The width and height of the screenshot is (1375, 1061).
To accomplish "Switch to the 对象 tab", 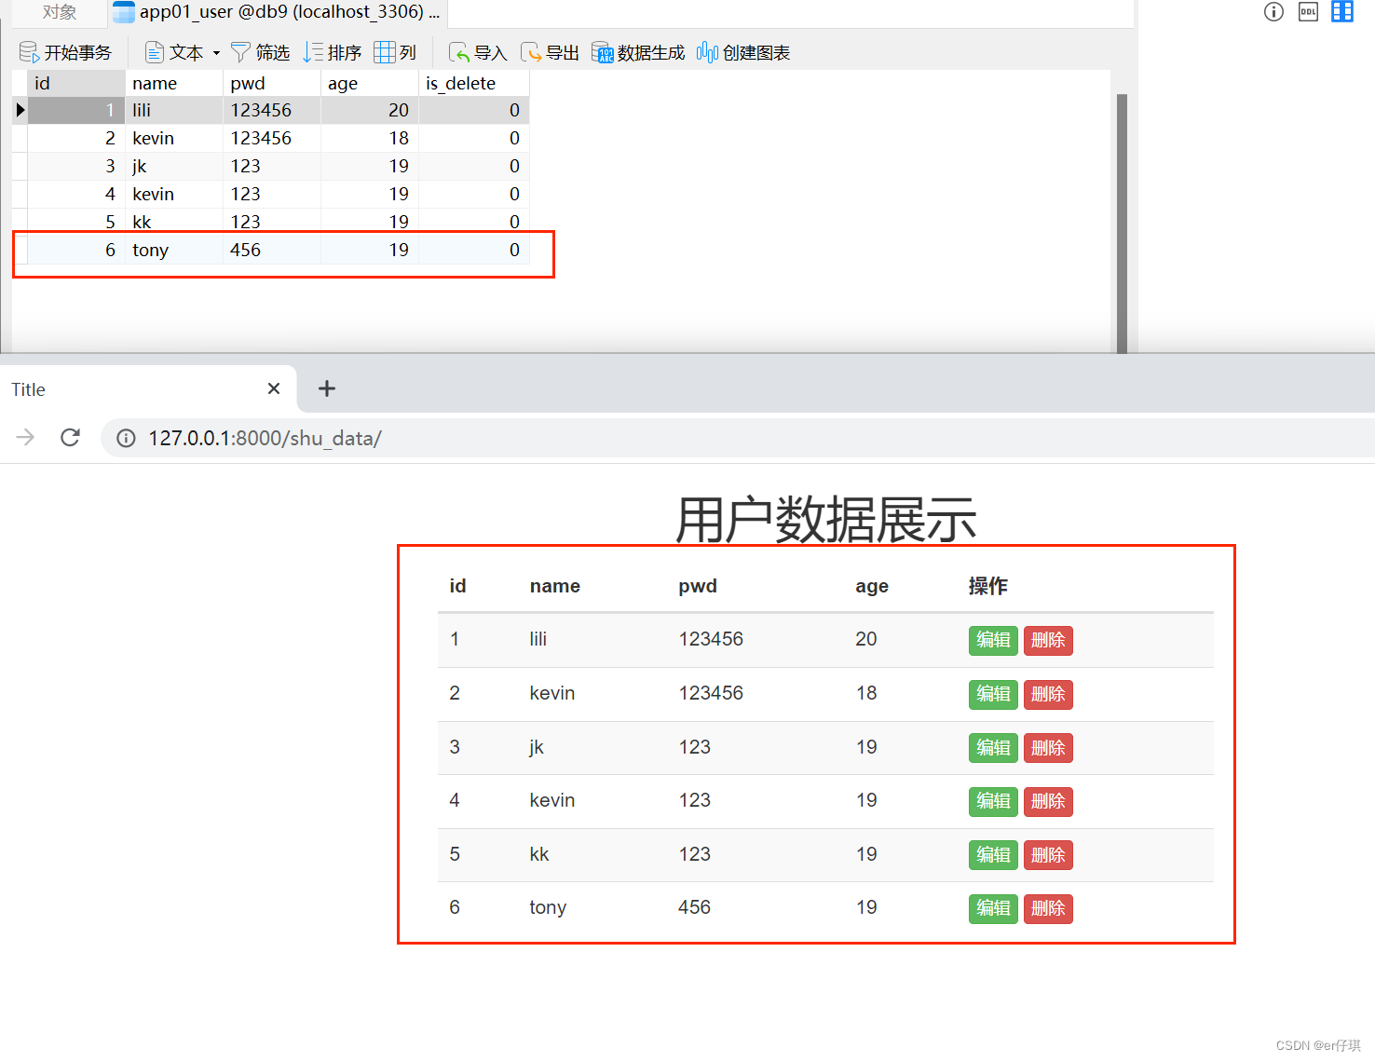I will (x=60, y=12).
